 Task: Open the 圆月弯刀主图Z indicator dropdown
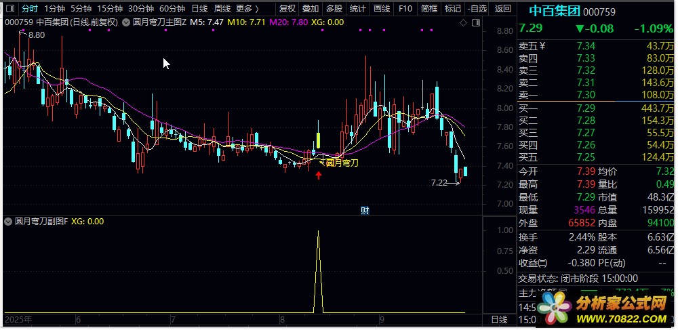point(127,22)
